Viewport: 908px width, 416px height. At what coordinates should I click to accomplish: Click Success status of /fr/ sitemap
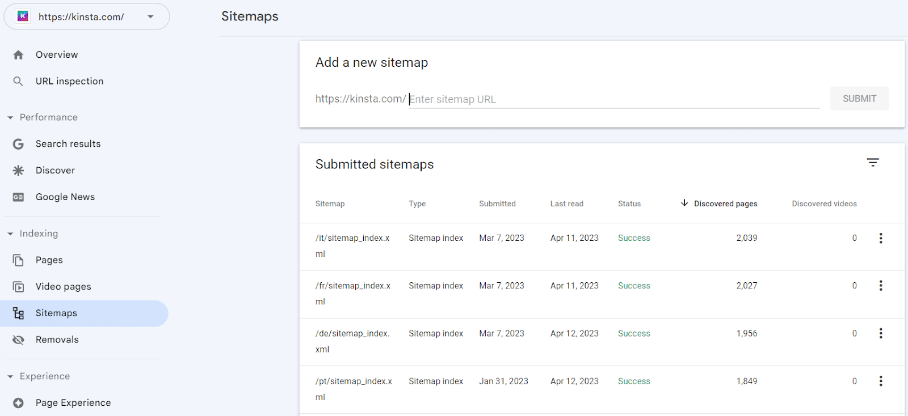coord(634,286)
